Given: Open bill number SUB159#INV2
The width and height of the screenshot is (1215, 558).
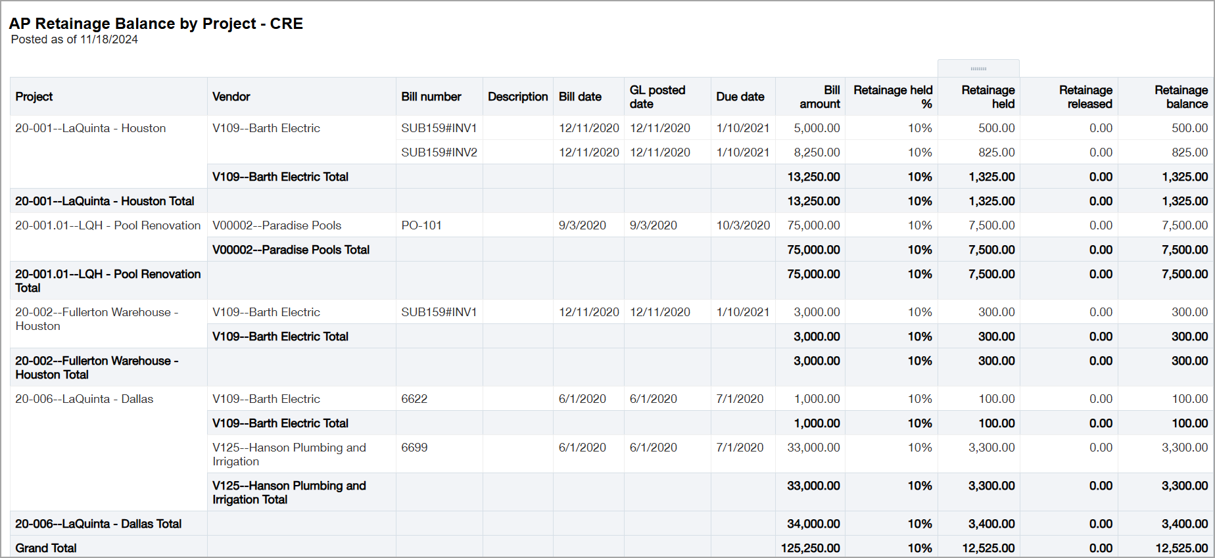Looking at the screenshot, I should pos(439,152).
